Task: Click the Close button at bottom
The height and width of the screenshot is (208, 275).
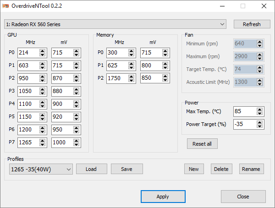Action: click(x=243, y=197)
